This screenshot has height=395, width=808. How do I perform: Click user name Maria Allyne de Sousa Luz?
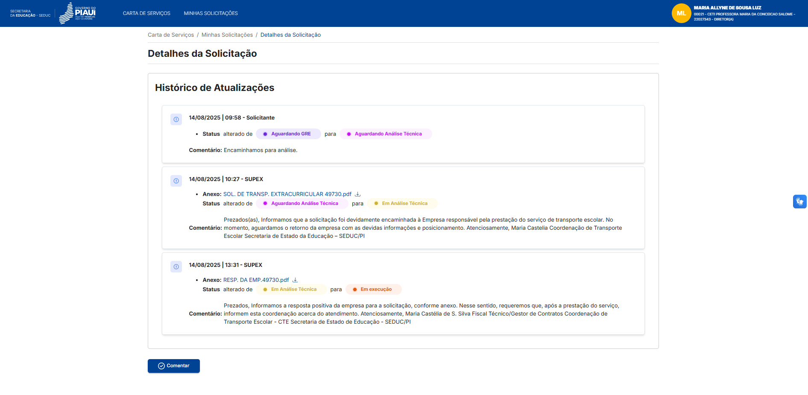727,8
